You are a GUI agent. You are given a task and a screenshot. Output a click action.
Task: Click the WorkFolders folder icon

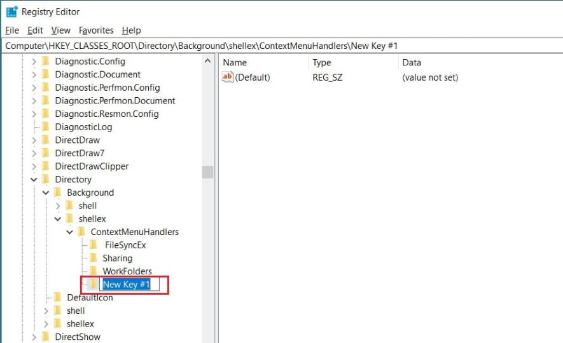pos(94,271)
